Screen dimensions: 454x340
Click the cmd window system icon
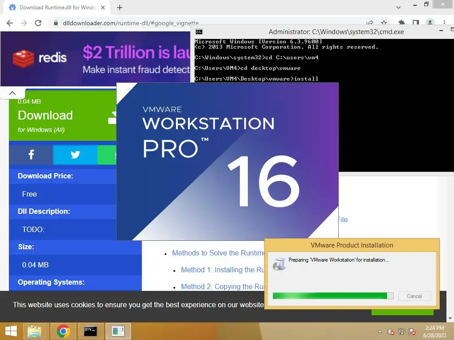[199, 32]
